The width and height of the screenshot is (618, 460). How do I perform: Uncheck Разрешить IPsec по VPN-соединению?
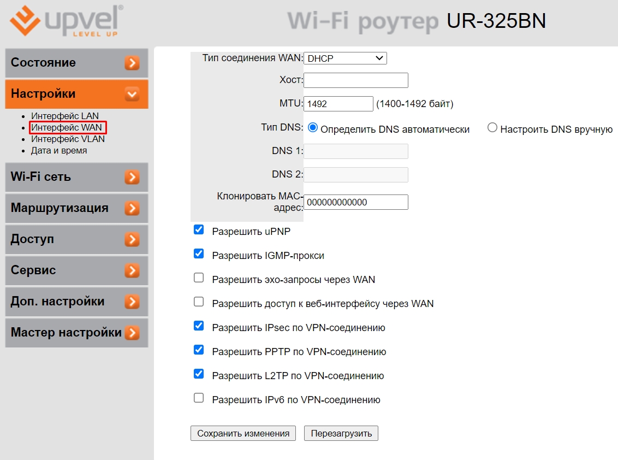pyautogui.click(x=199, y=326)
